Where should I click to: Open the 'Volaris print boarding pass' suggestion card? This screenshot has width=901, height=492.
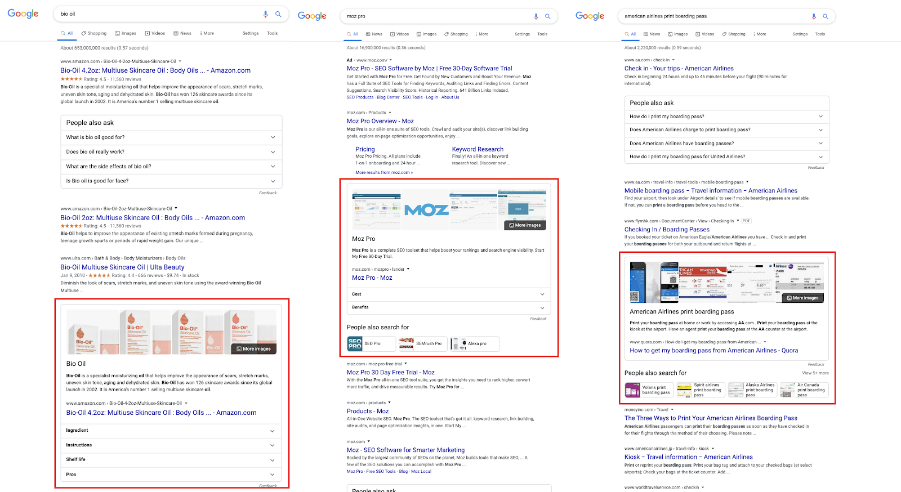point(649,390)
